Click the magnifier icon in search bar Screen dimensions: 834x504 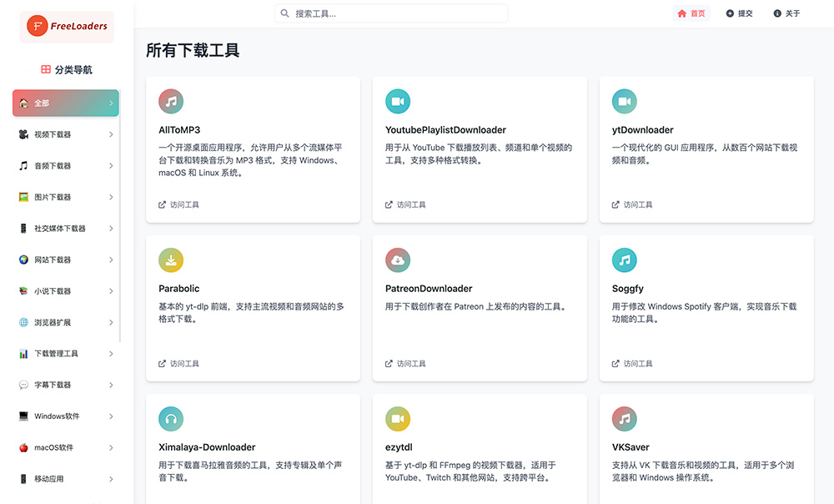[x=285, y=13]
